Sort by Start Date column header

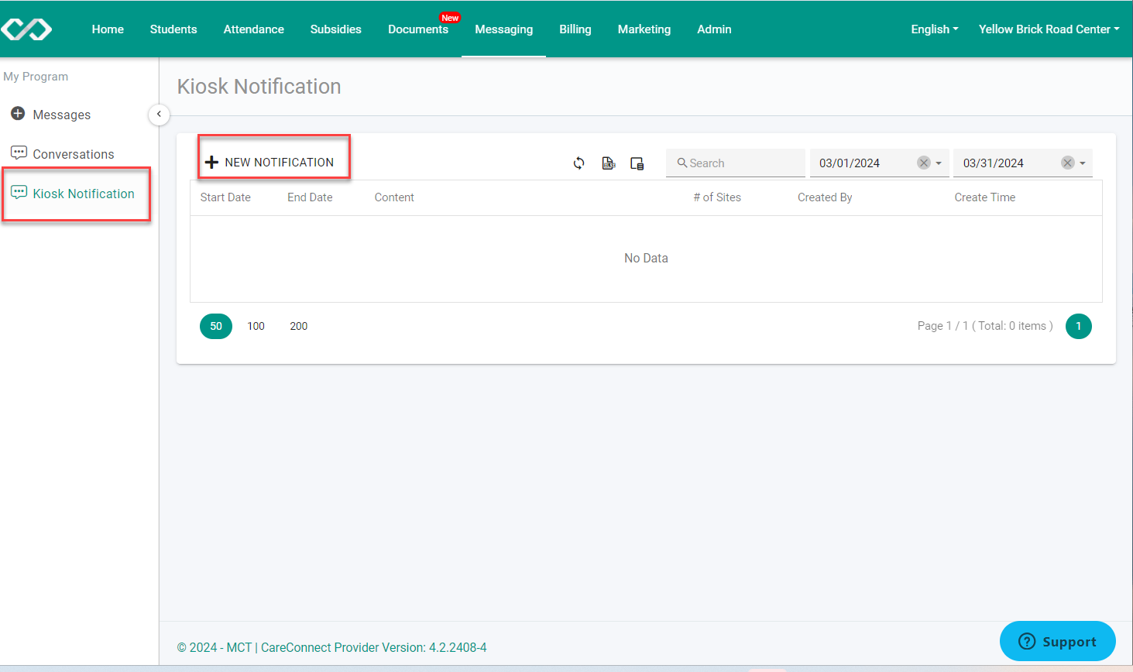[225, 197]
